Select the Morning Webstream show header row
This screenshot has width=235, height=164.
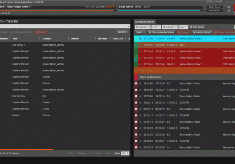(x=184, y=77)
